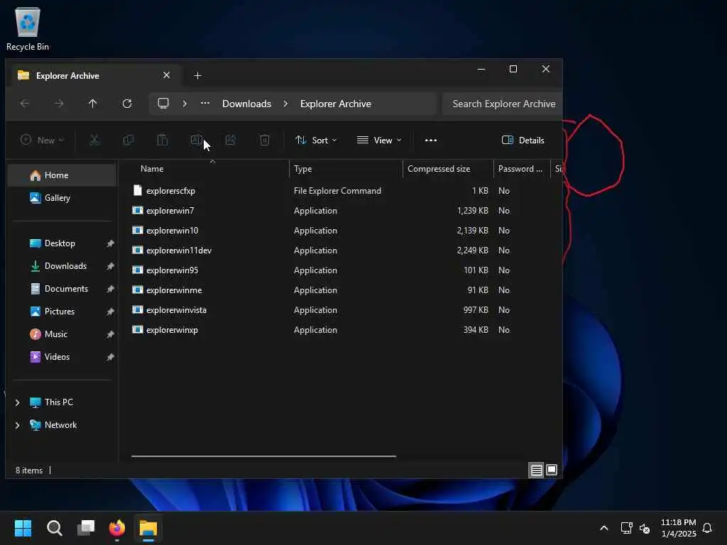Click in the Search Explorer Archive box

point(503,104)
